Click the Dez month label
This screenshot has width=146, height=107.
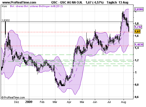pos(17,102)
